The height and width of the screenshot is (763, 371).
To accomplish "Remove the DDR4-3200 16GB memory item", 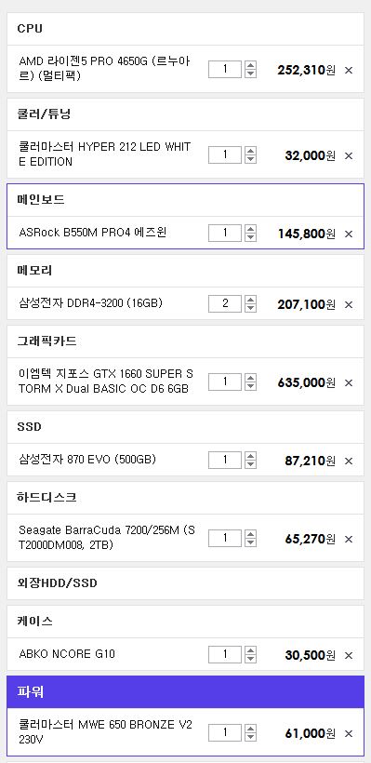I will pos(348,304).
